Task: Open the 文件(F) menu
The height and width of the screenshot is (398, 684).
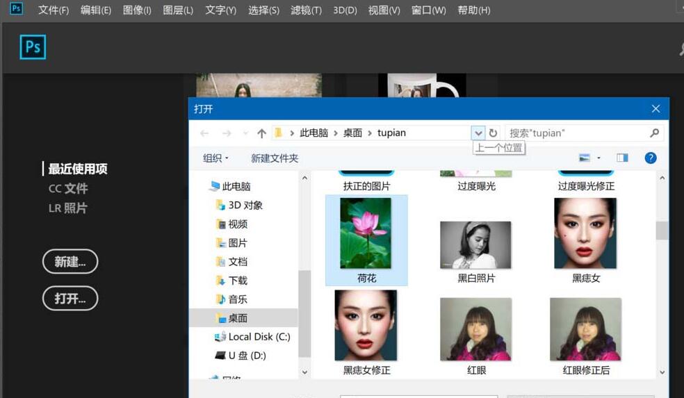Action: pyautogui.click(x=54, y=10)
